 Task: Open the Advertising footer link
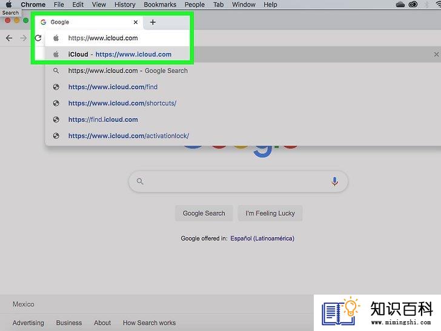[x=28, y=323]
